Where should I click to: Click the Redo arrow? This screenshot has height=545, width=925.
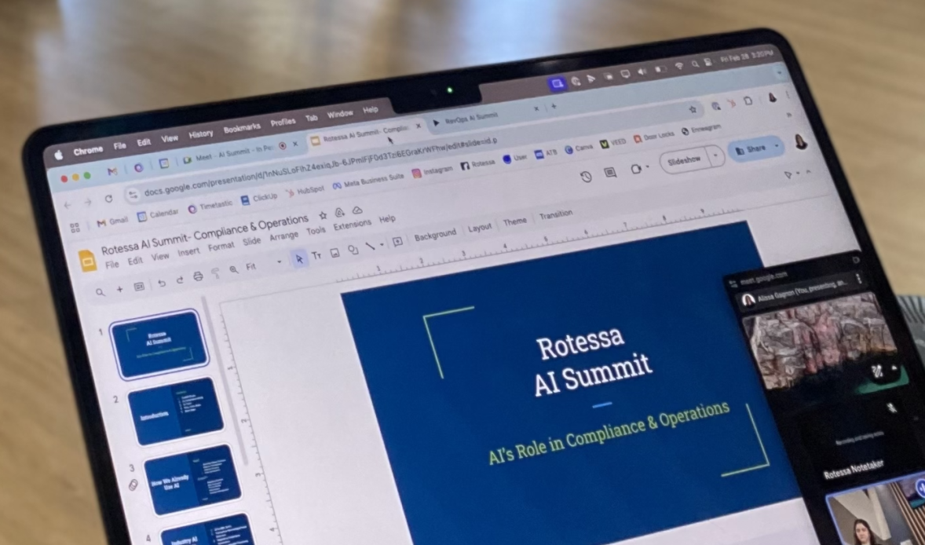(179, 280)
